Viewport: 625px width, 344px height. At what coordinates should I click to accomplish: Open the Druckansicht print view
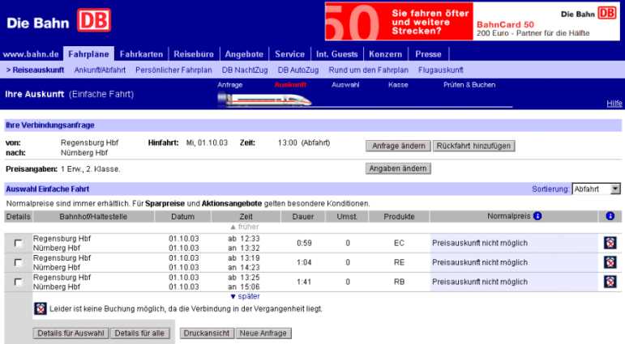[207, 333]
